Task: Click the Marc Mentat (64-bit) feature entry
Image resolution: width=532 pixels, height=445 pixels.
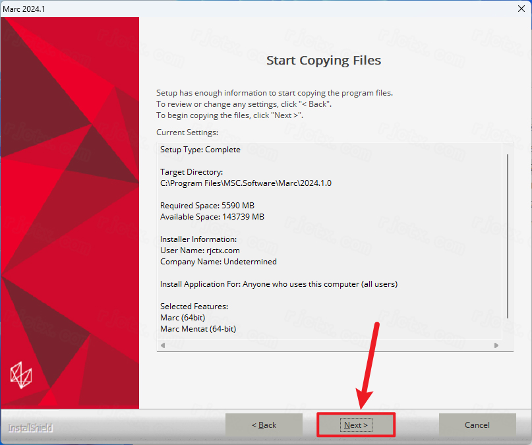Action: (x=198, y=329)
